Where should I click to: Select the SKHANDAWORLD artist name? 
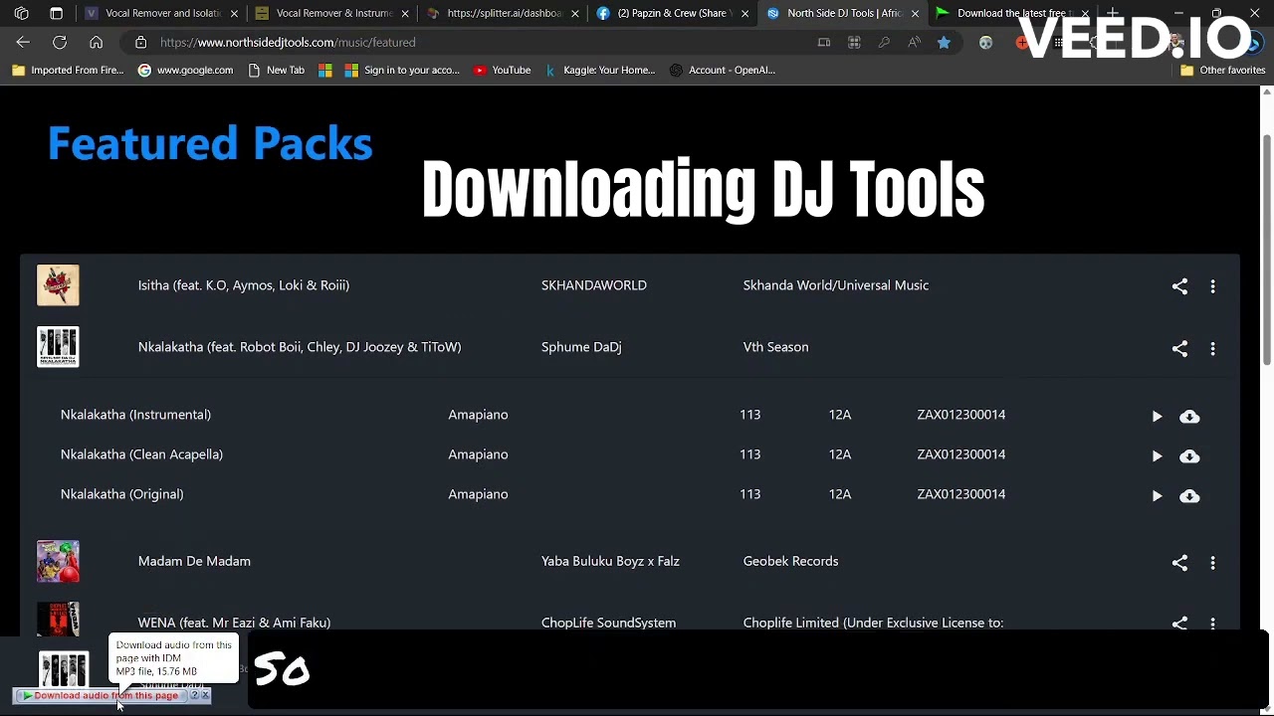(594, 285)
